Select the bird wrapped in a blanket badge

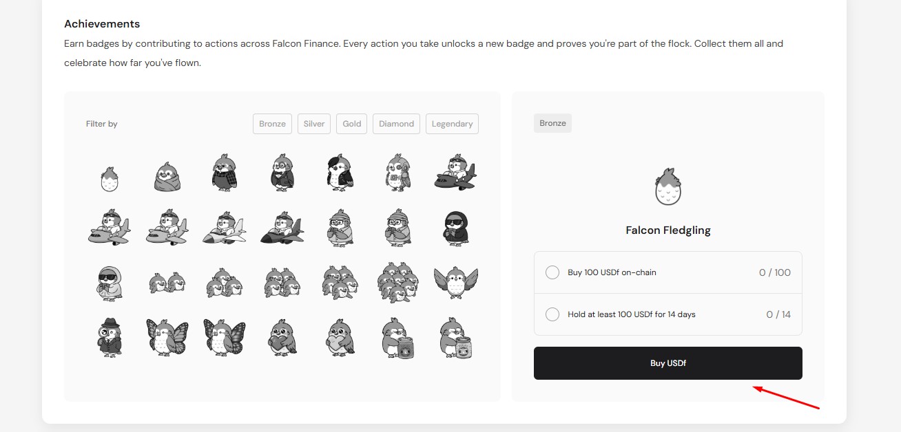pyautogui.click(x=167, y=176)
